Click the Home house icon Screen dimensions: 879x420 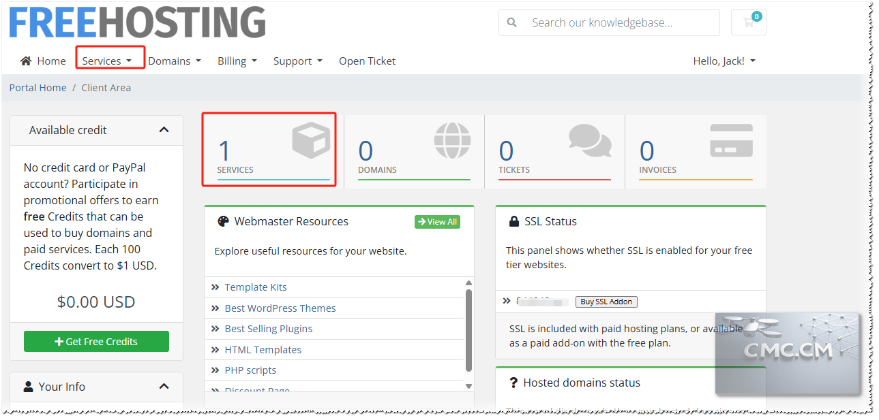[x=26, y=61]
